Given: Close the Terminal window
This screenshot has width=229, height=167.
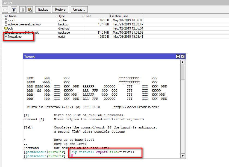Looking at the screenshot, I should [x=183, y=57].
